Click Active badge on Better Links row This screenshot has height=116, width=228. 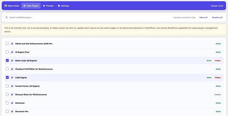coord(209,61)
